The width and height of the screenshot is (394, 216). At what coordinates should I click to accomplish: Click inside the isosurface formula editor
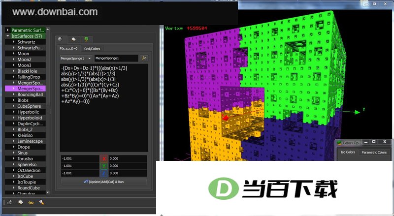point(104,108)
